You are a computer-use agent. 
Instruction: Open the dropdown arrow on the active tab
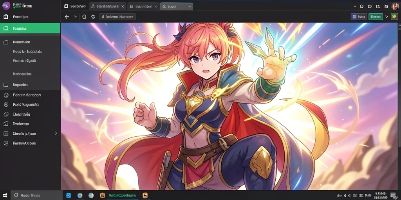coord(190,7)
